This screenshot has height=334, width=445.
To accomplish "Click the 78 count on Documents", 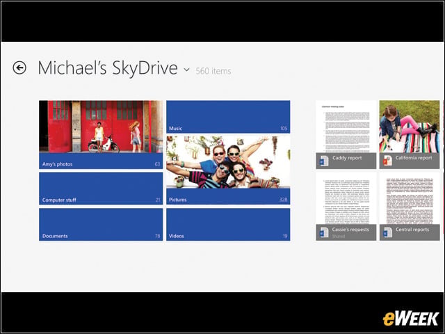I will pos(158,236).
